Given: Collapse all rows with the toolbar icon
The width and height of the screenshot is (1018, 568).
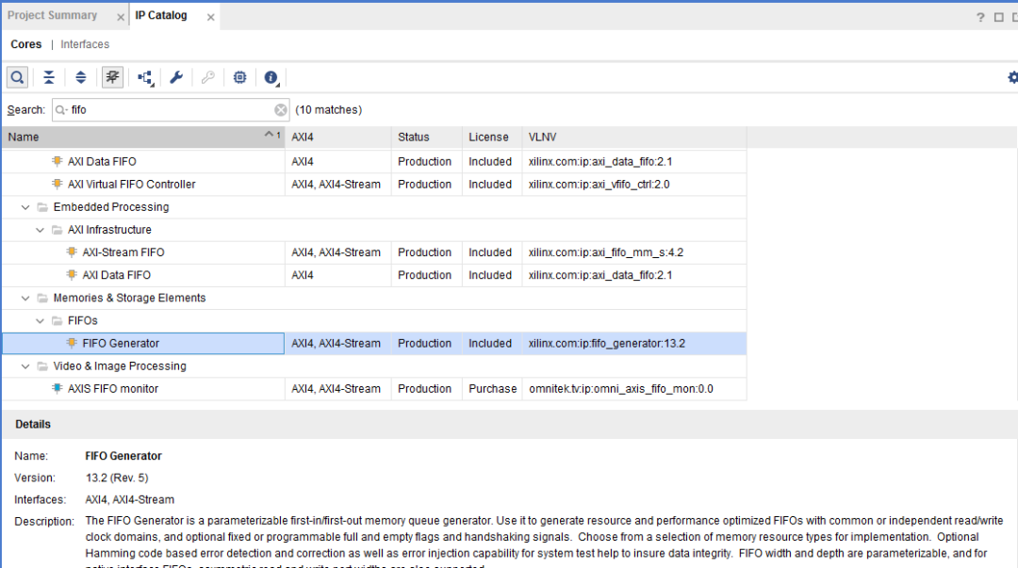Looking at the screenshot, I should pyautogui.click(x=49, y=77).
